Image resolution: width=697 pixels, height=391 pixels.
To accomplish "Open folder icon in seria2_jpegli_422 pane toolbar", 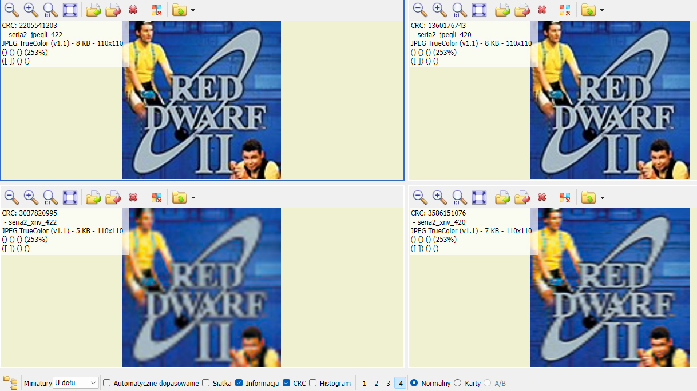I will point(179,10).
